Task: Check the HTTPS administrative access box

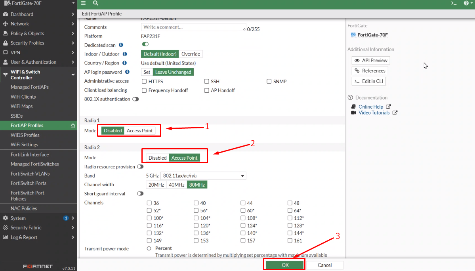Action: coord(144,81)
